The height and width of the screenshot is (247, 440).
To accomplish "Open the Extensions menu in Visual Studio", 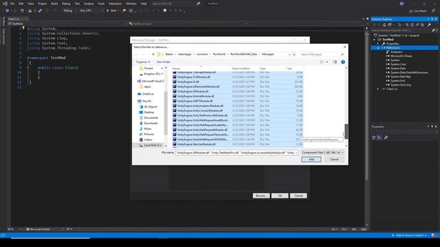I will click(x=115, y=3).
